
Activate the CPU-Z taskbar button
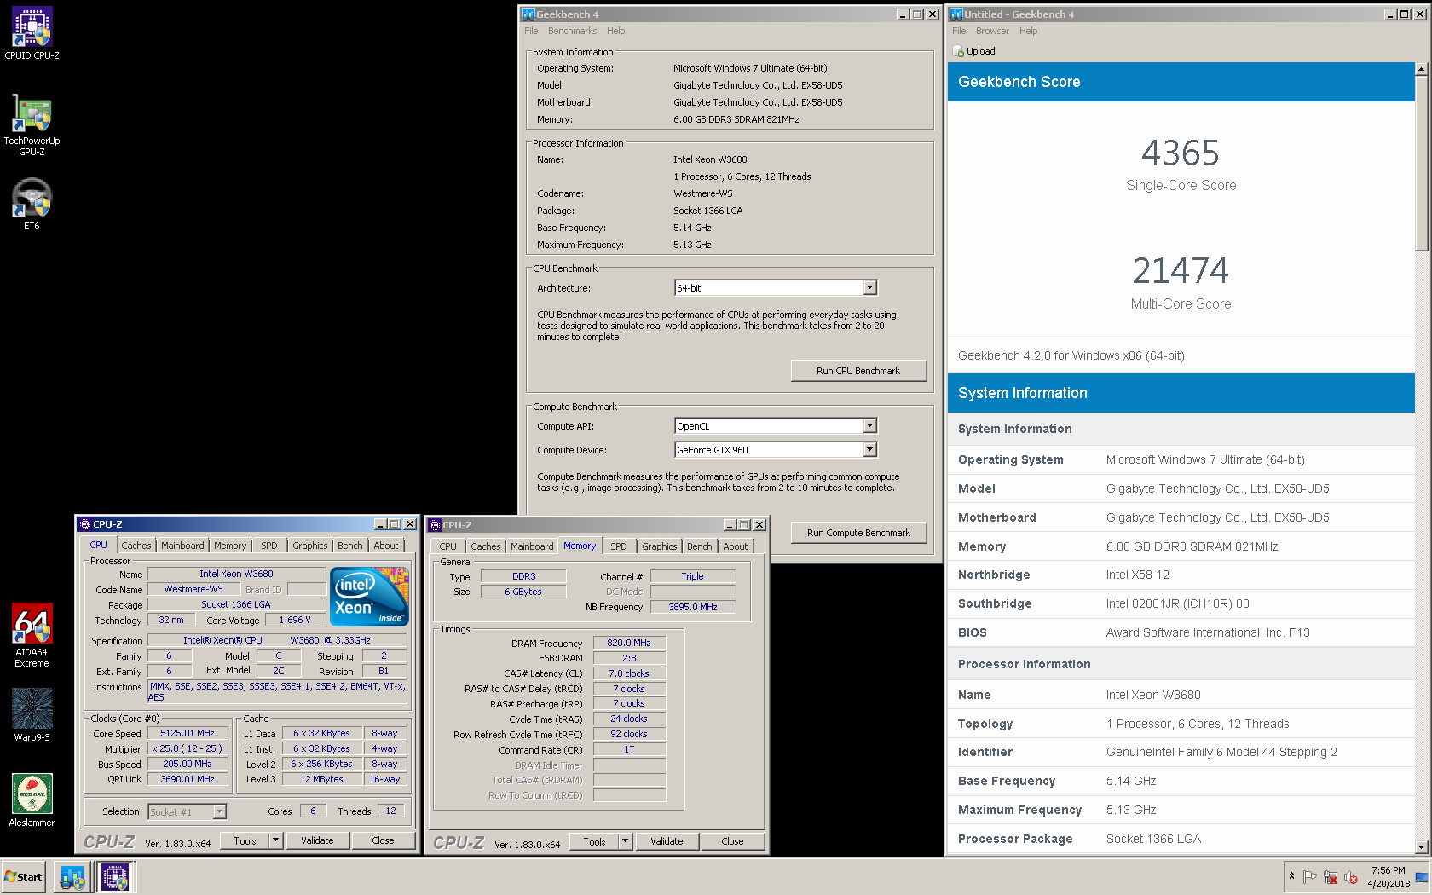(115, 877)
